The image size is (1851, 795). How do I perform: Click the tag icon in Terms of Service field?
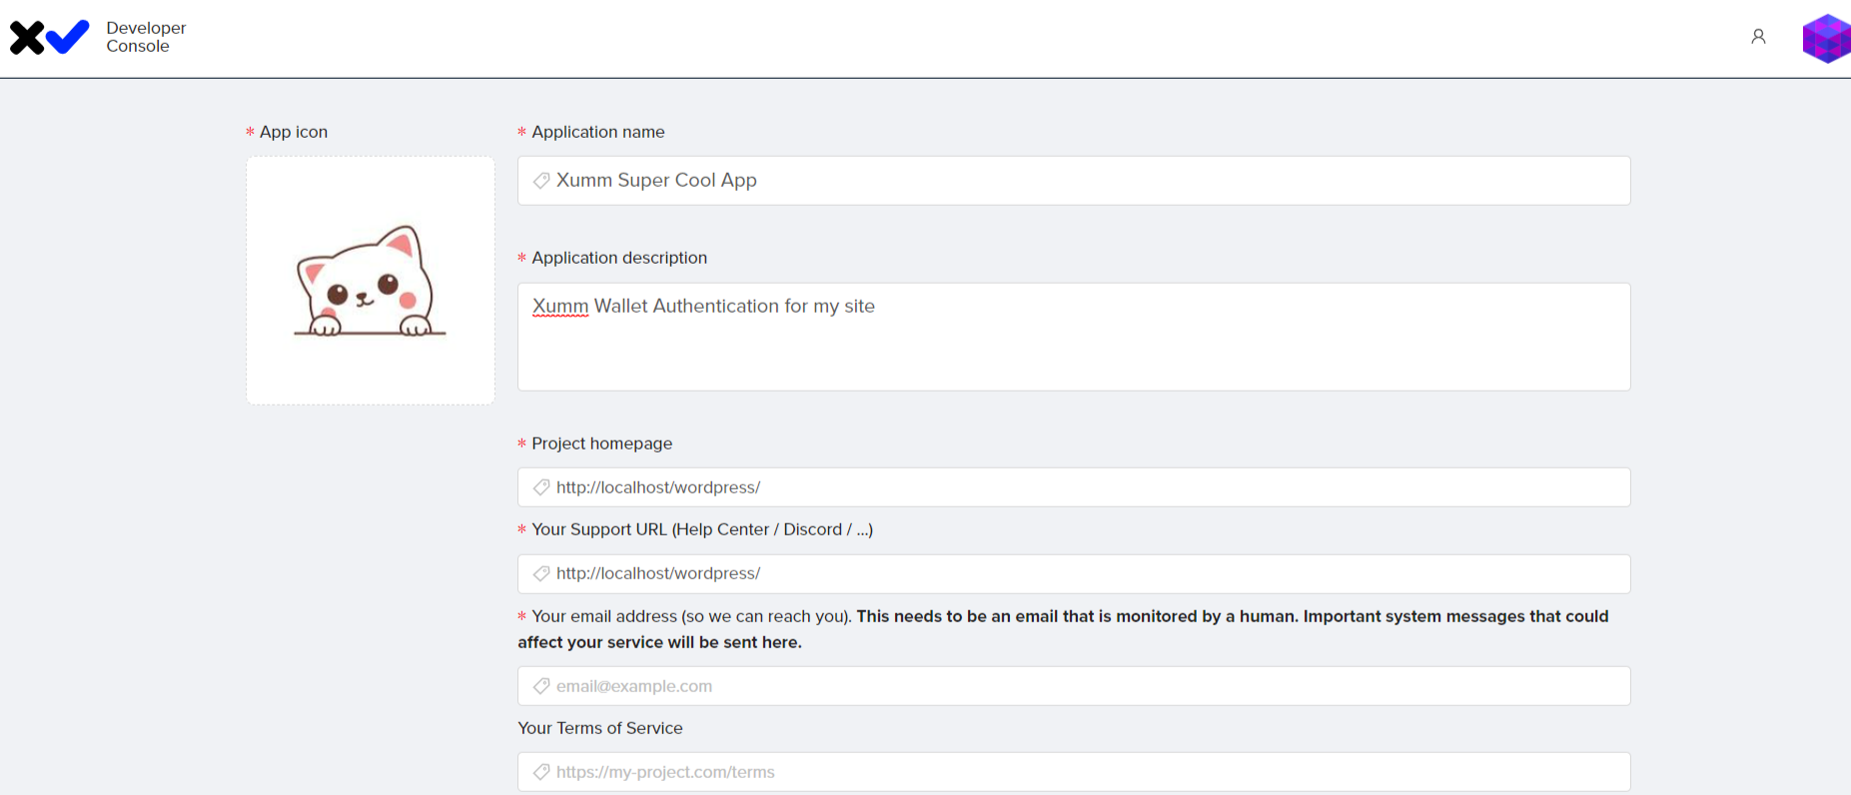point(541,772)
